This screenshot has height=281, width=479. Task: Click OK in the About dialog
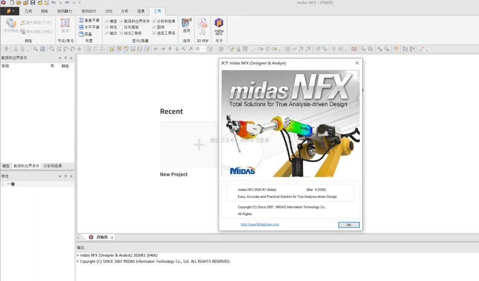point(349,225)
